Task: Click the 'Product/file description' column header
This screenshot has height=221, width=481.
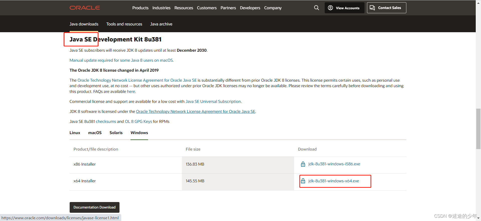Action: [96, 149]
